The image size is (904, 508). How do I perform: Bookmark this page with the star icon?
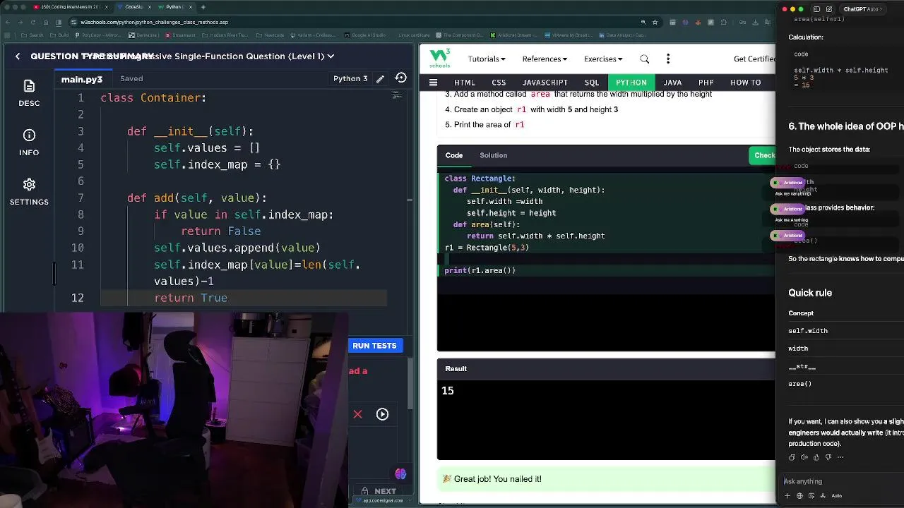click(x=655, y=22)
